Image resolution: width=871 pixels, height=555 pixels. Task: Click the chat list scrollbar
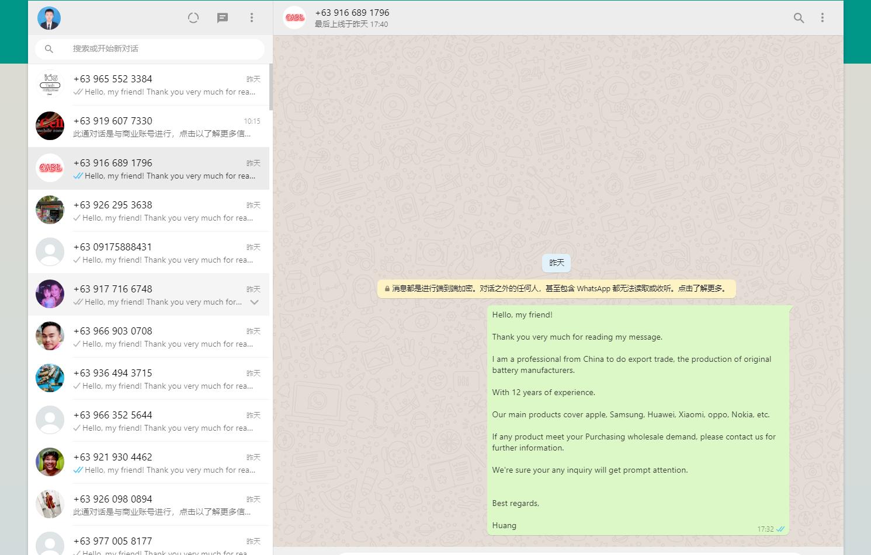[271, 87]
